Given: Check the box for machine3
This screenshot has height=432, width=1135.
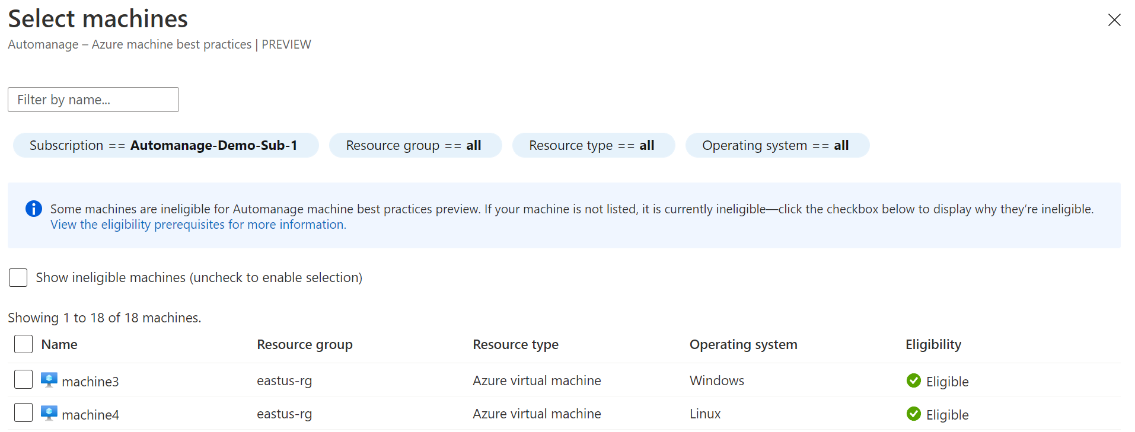Looking at the screenshot, I should click(23, 379).
